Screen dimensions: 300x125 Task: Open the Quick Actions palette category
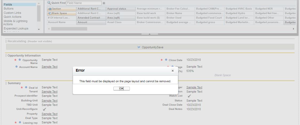point(13,17)
